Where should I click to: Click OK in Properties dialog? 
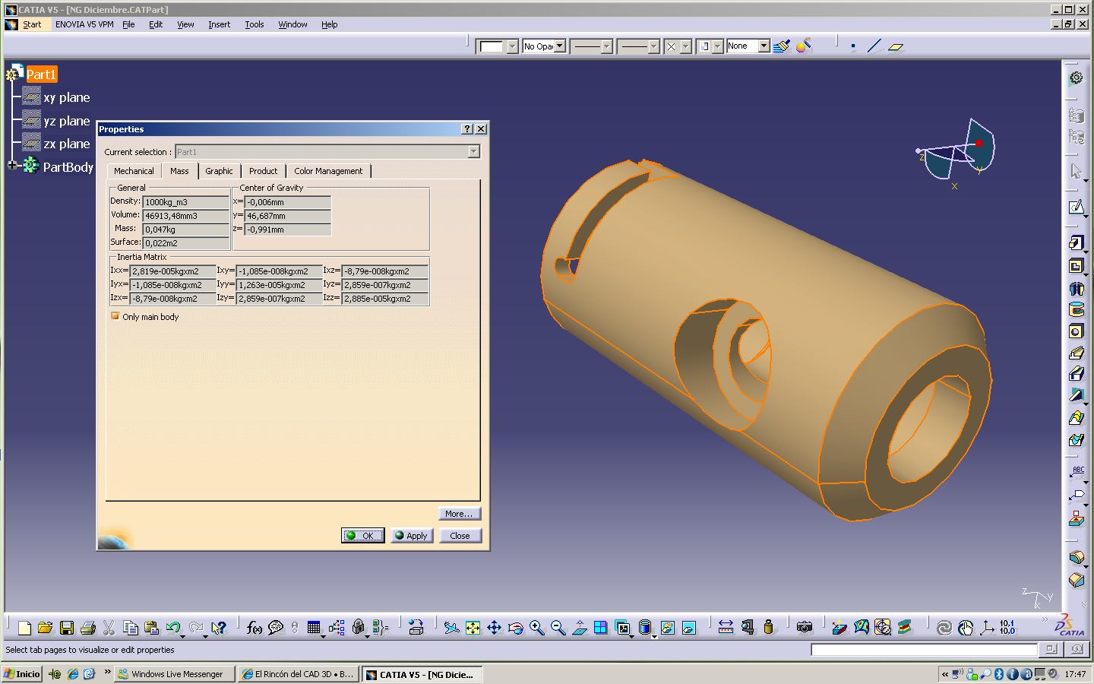click(x=363, y=535)
